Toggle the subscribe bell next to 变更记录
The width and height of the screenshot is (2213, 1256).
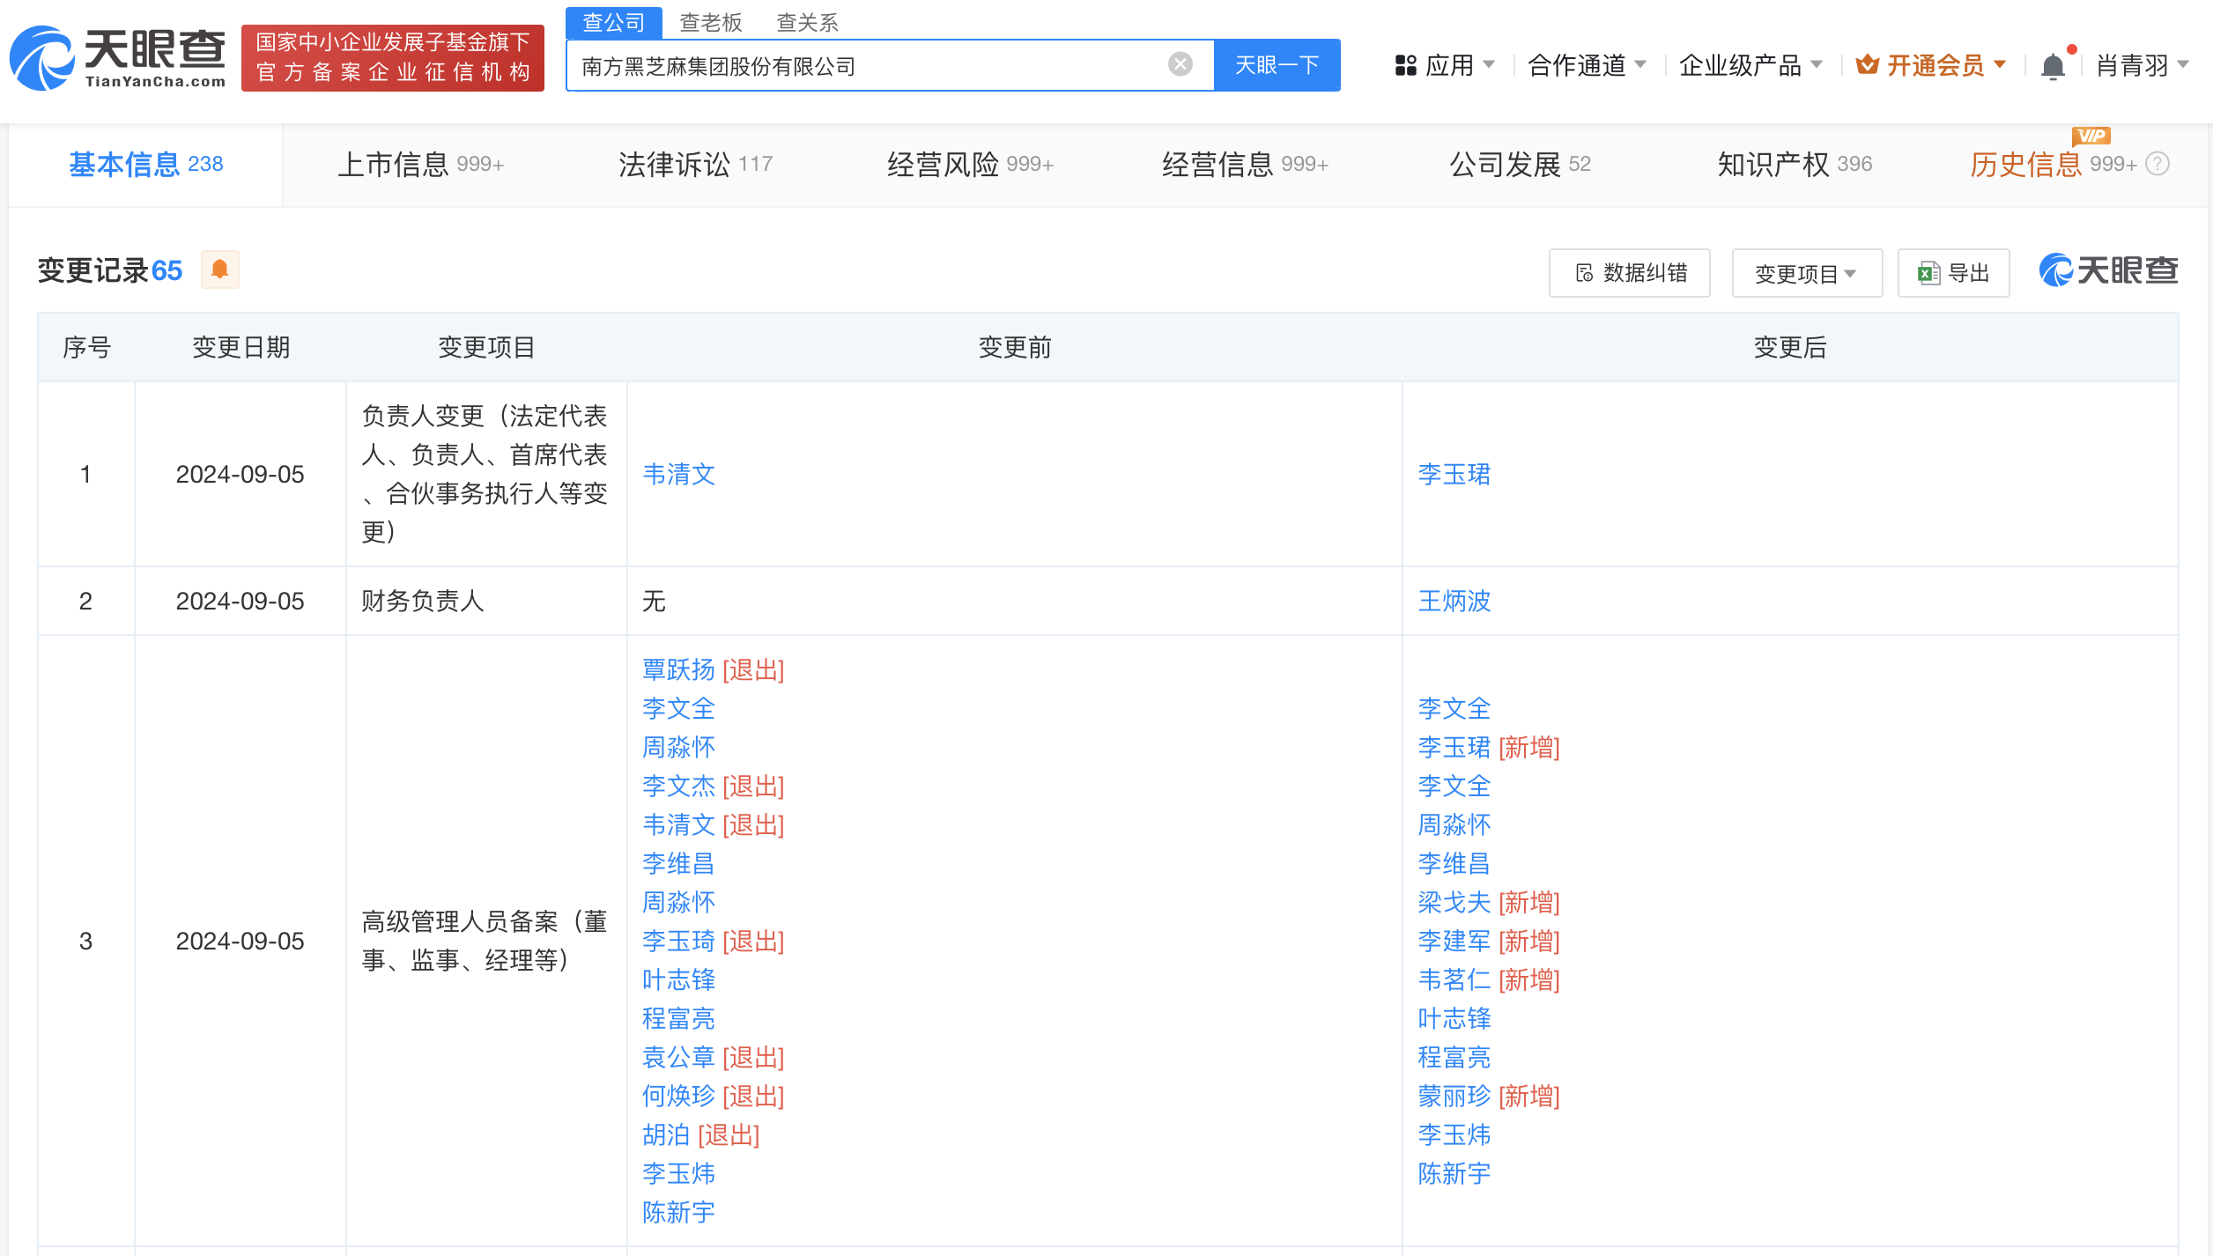point(220,270)
